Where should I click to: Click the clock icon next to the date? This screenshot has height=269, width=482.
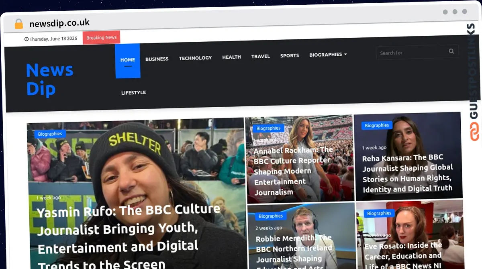27,39
